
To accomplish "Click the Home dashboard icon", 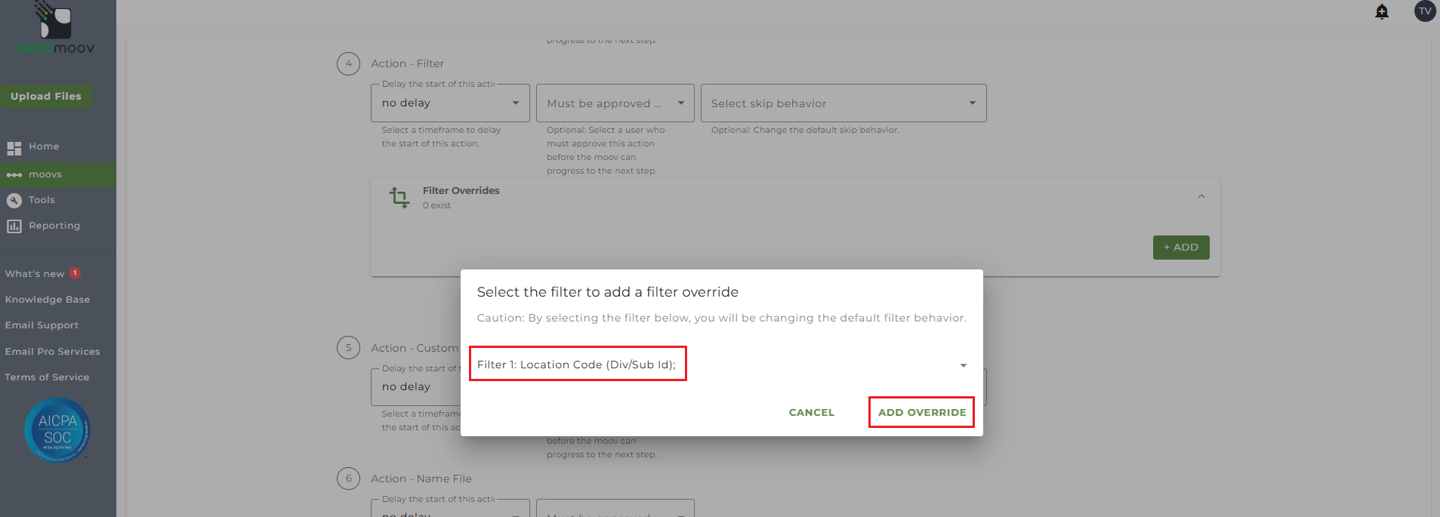I will click(14, 148).
